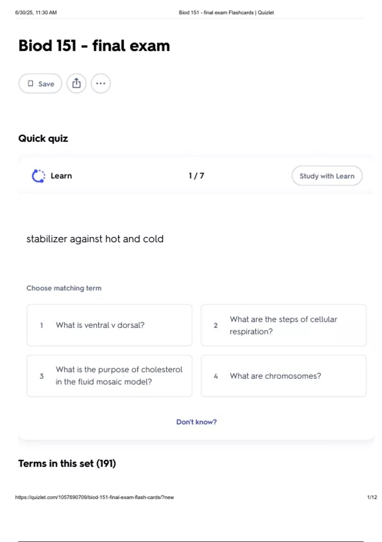This screenshot has width=382, height=542.
Task: Click the 'Learn' label beside the icon
Action: pyautogui.click(x=61, y=176)
